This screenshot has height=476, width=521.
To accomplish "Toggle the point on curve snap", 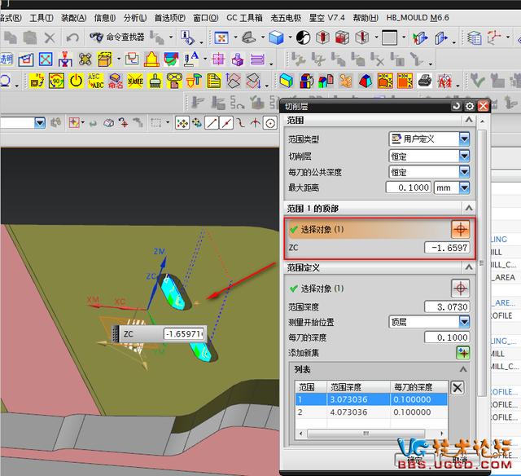I will pos(241,123).
